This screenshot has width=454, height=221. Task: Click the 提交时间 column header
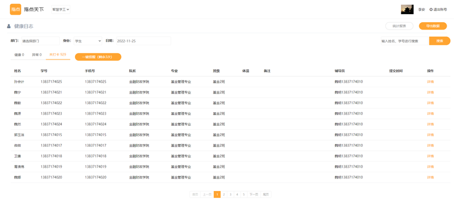click(396, 71)
